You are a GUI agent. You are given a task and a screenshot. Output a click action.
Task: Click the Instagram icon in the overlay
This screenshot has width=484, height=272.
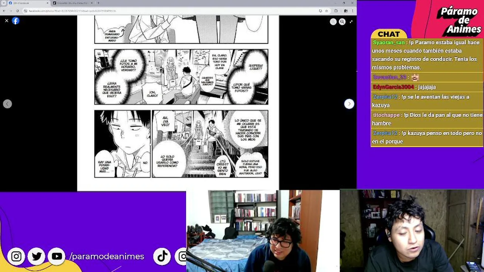pos(16,257)
